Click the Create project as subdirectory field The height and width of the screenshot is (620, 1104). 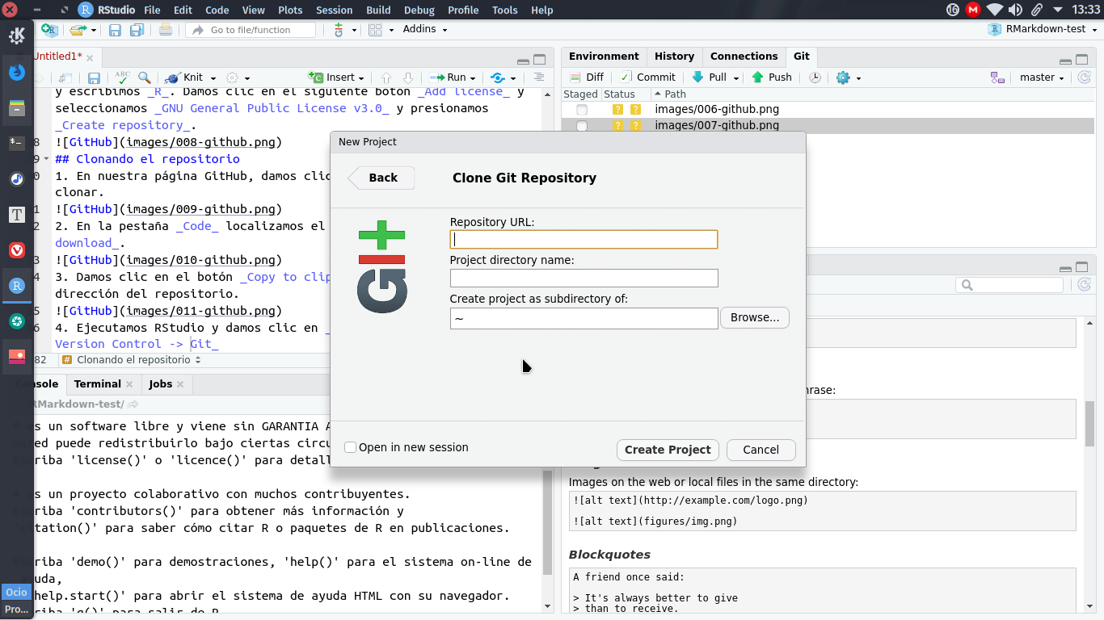coord(584,318)
